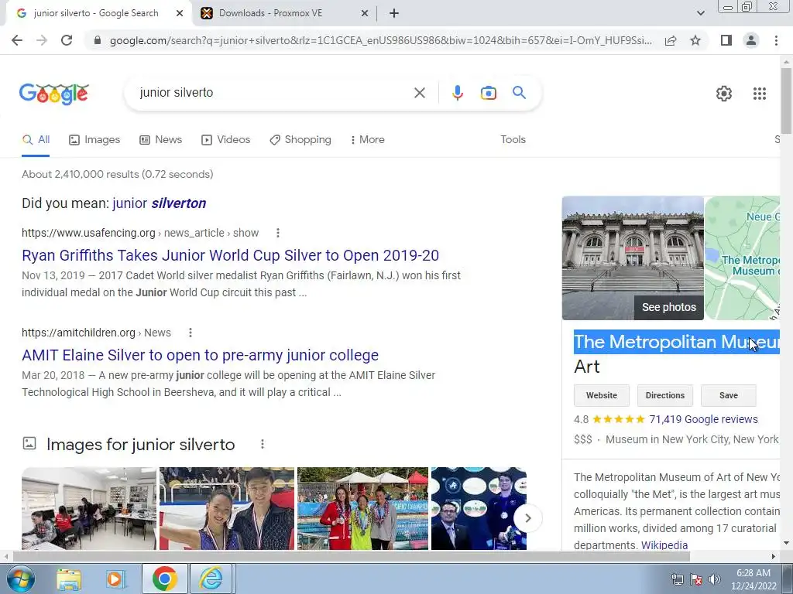Open the swimmers with medals thumbnail
The height and width of the screenshot is (594, 793).
(362, 509)
